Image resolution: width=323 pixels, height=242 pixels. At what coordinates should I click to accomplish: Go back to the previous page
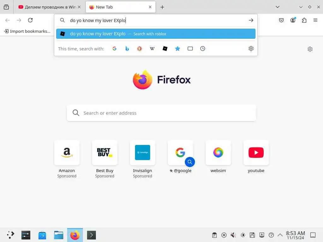click(x=8, y=20)
